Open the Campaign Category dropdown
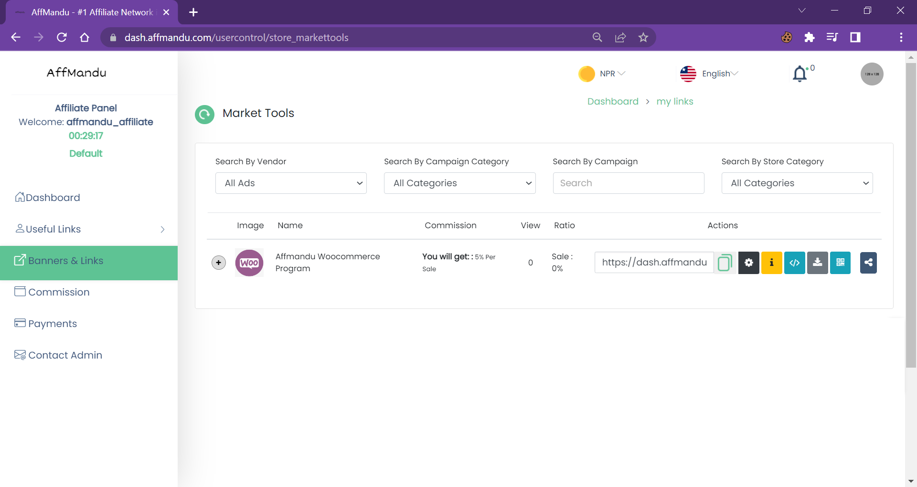The height and width of the screenshot is (487, 917). (459, 183)
